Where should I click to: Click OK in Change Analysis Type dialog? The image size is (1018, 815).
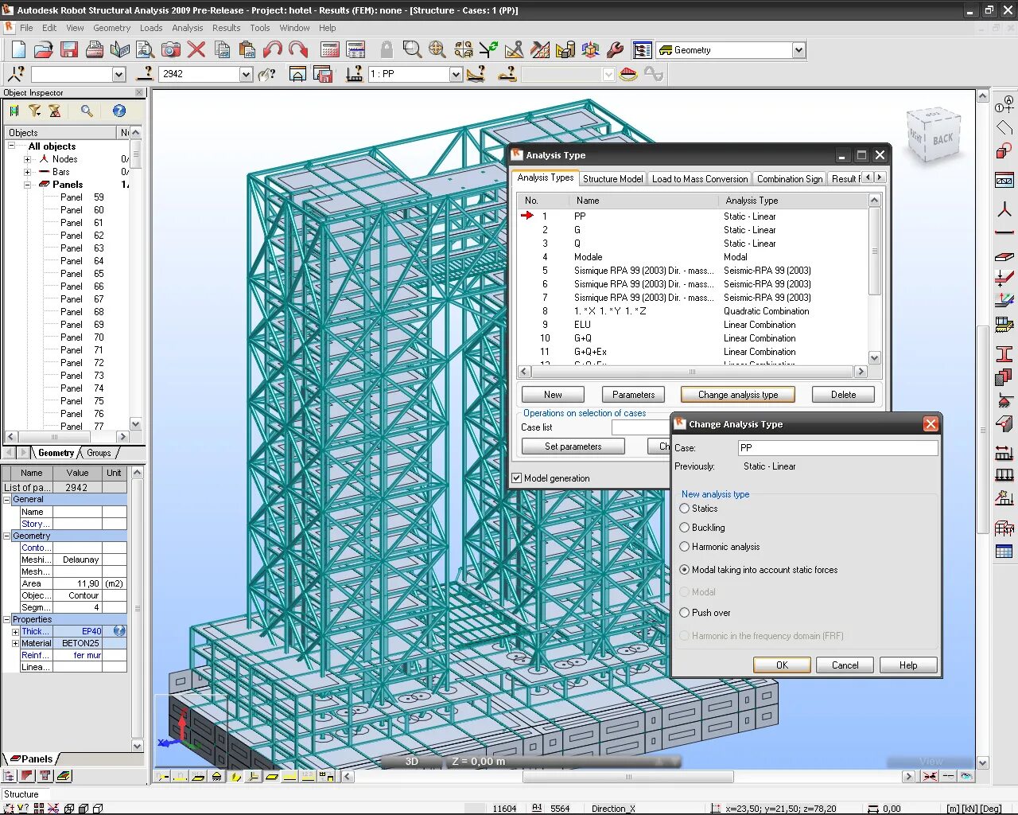(x=782, y=665)
